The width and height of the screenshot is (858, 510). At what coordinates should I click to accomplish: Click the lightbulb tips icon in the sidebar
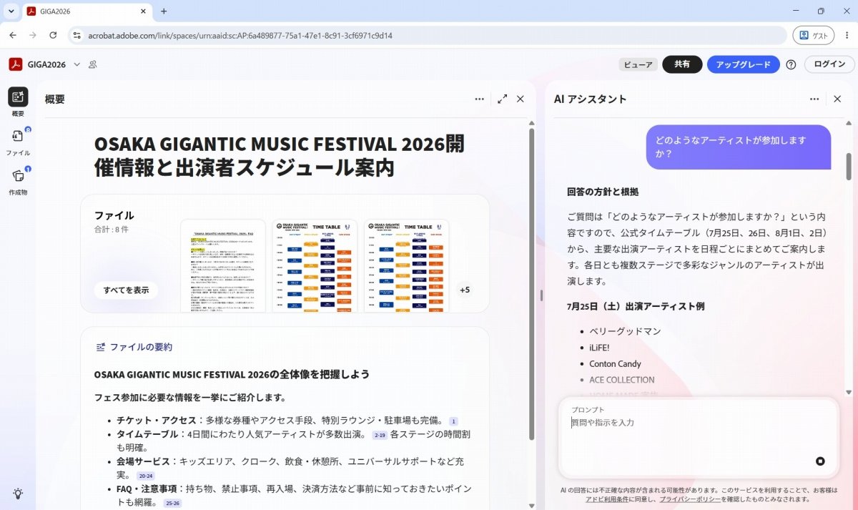18,494
